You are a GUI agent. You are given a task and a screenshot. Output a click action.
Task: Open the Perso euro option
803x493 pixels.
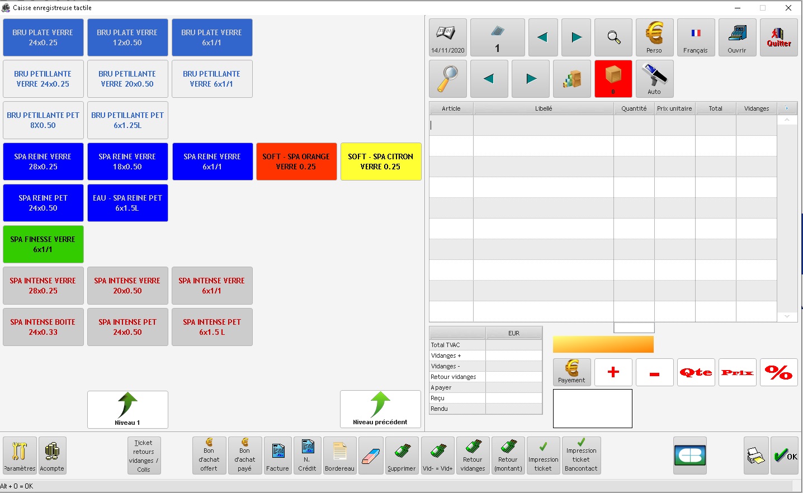(654, 37)
